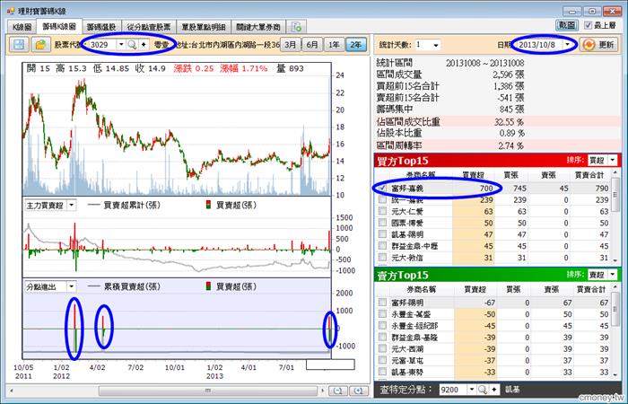Check the 元大-西湖 seller checkbox
The width and height of the screenshot is (628, 404).
(x=382, y=348)
